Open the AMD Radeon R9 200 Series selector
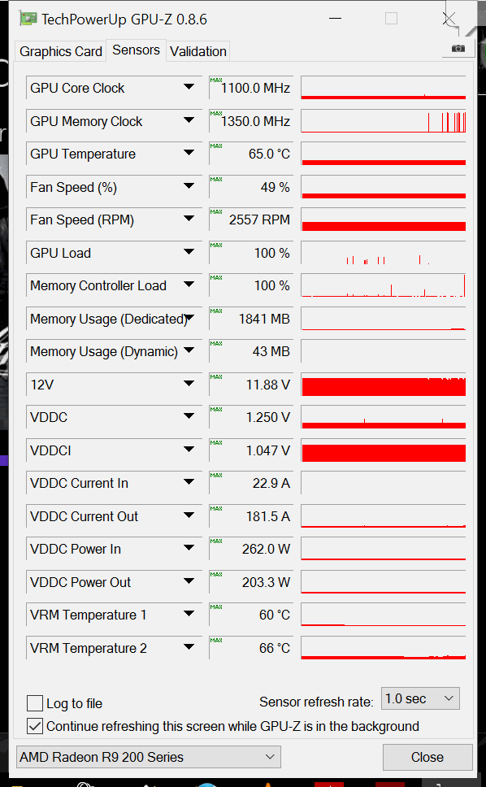486x787 pixels. [x=149, y=757]
